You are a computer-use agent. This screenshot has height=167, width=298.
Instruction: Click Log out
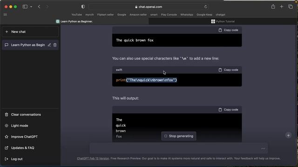point(17,159)
